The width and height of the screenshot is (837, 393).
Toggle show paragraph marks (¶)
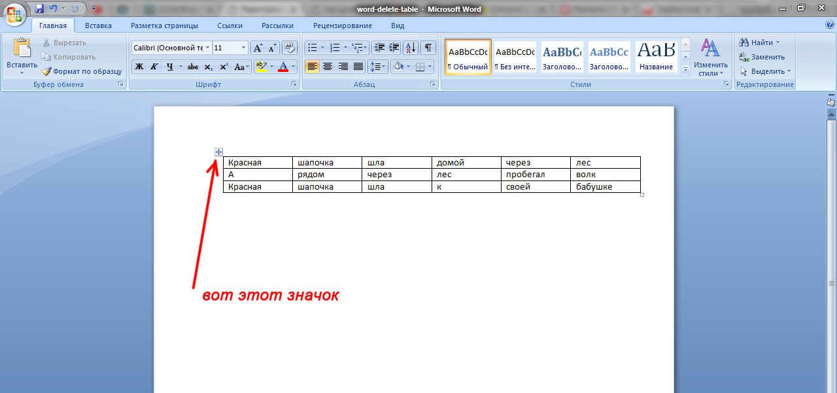[428, 48]
